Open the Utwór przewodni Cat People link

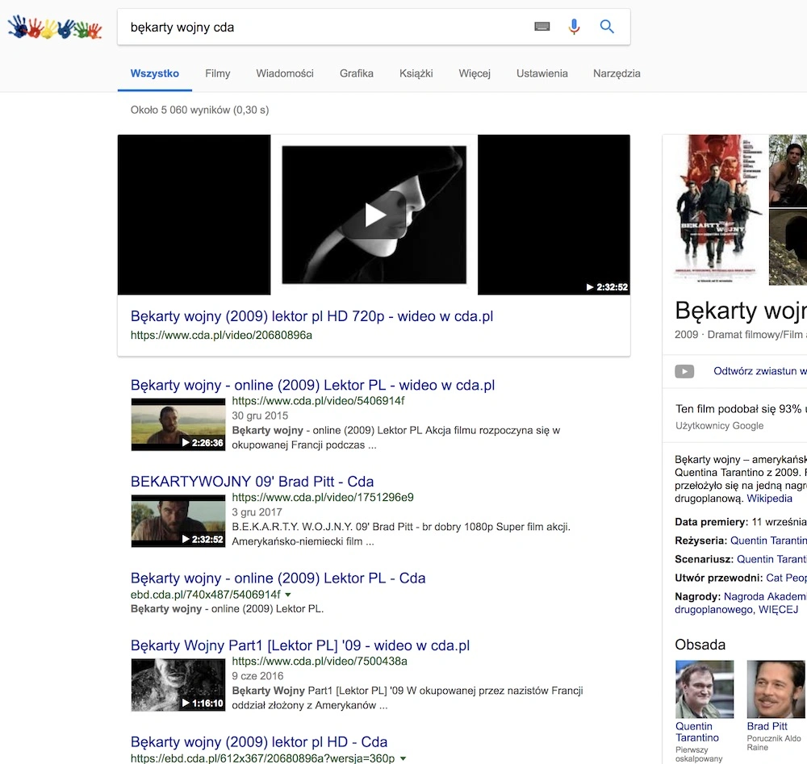pyautogui.click(x=786, y=578)
